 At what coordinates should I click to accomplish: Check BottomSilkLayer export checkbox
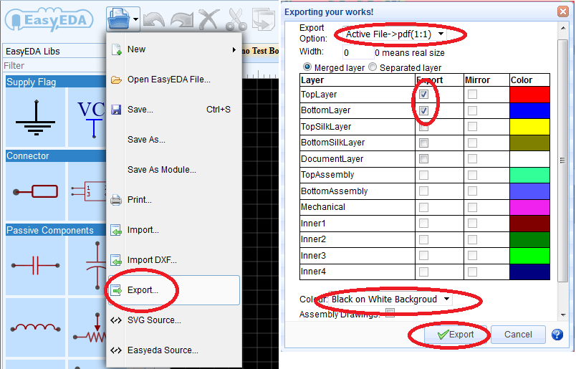tap(423, 143)
